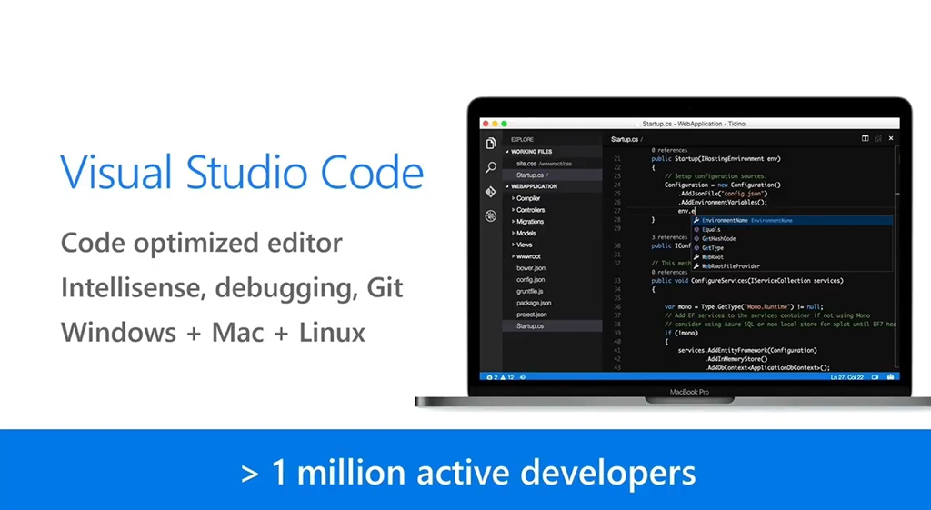
Task: Open the Debug view icon
Action: (x=490, y=216)
